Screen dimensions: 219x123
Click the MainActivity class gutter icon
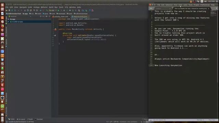click(55, 29)
